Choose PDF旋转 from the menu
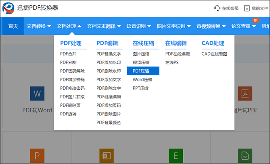 68,114
